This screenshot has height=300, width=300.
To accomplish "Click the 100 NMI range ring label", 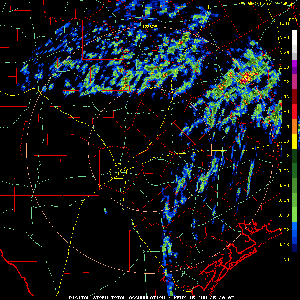I will pyautogui.click(x=150, y=26).
